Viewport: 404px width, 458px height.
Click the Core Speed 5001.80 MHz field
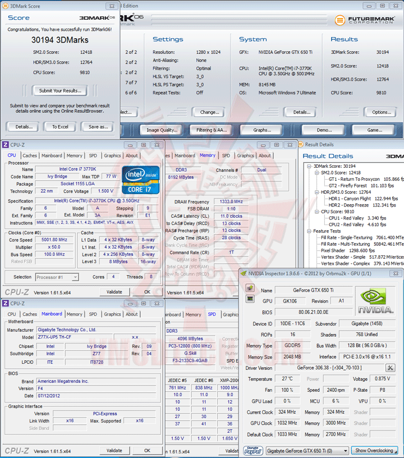pos(54,240)
